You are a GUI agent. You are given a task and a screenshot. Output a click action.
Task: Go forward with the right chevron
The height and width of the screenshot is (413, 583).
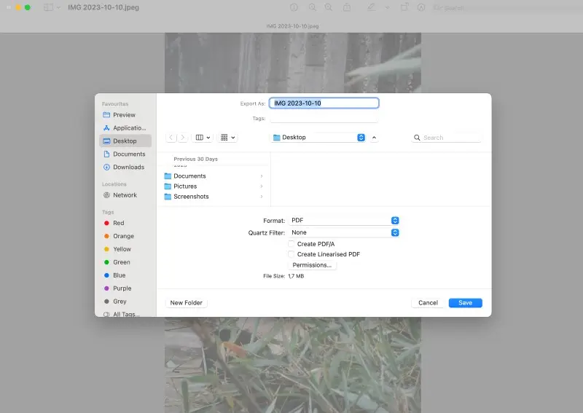(x=183, y=138)
